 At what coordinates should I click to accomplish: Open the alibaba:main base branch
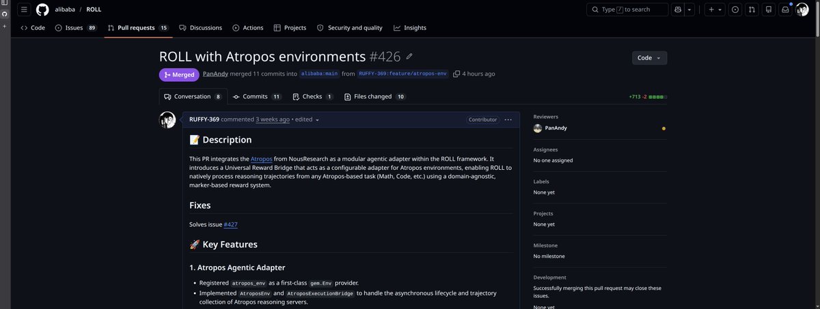pyautogui.click(x=319, y=74)
